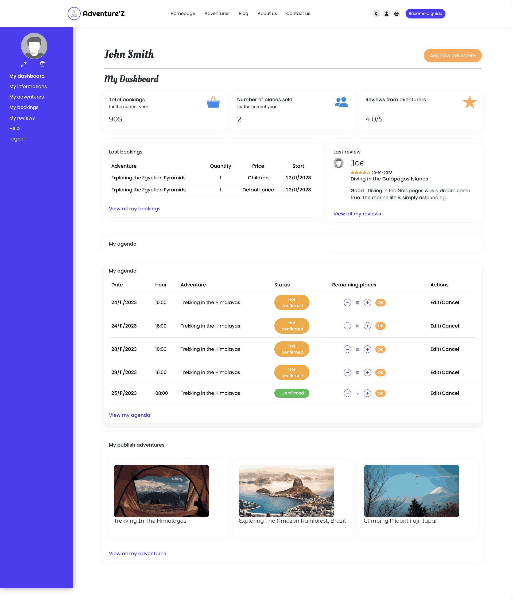Image resolution: width=513 pixels, height=603 pixels.
Task: Increase places for 28/11/2023 10:00 row
Action: (x=367, y=349)
